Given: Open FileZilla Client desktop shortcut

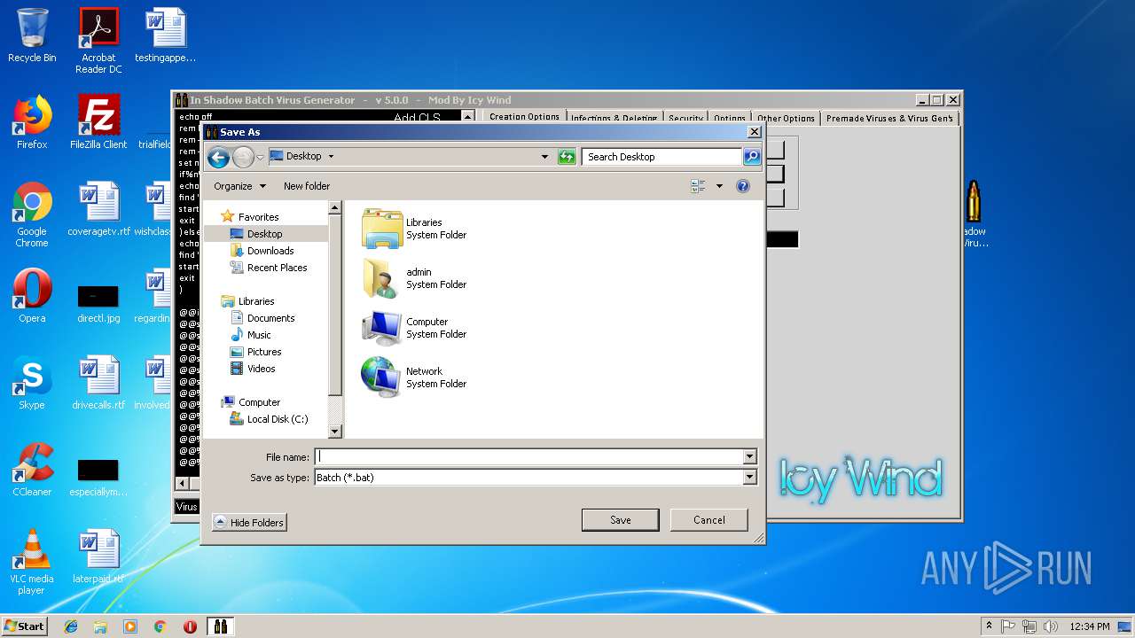Looking at the screenshot, I should [98, 123].
